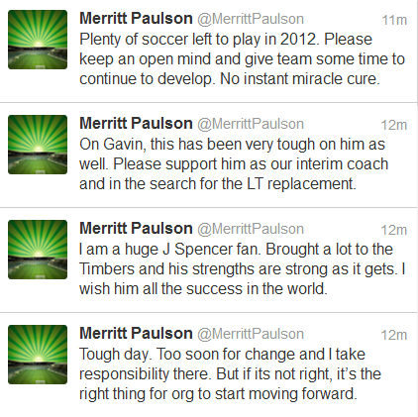
Task: Open Merritt Paulson name in second tweet
Action: pyautogui.click(x=136, y=124)
